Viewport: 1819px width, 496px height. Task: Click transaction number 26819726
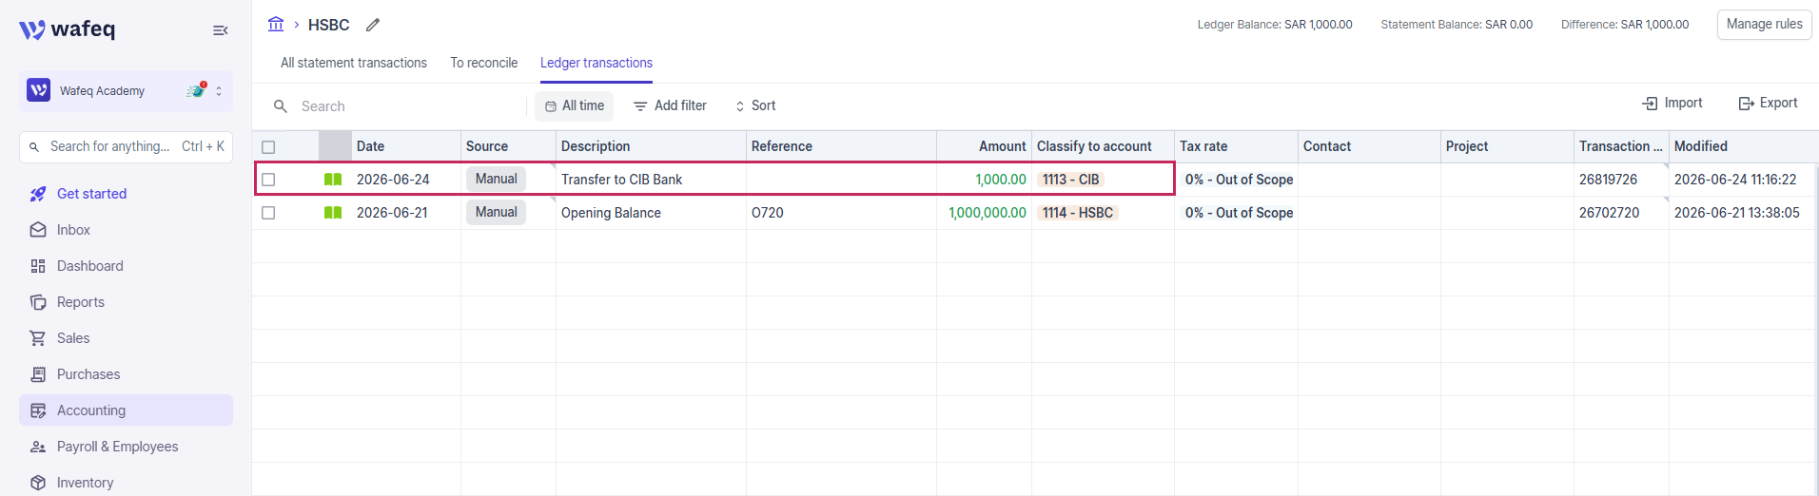tap(1608, 180)
